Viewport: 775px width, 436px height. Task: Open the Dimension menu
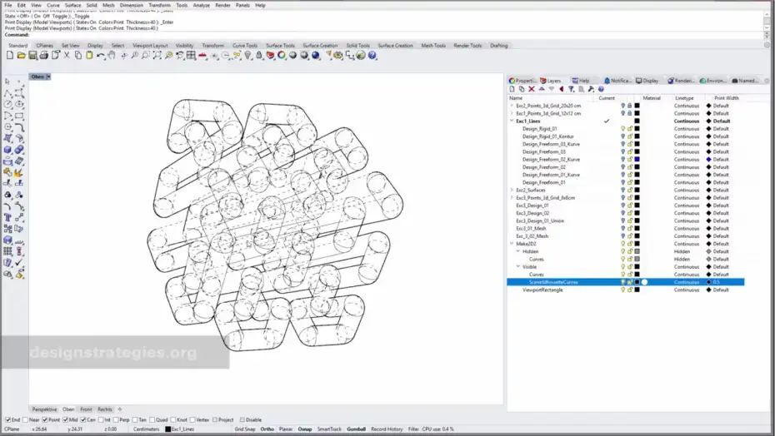[x=131, y=6]
